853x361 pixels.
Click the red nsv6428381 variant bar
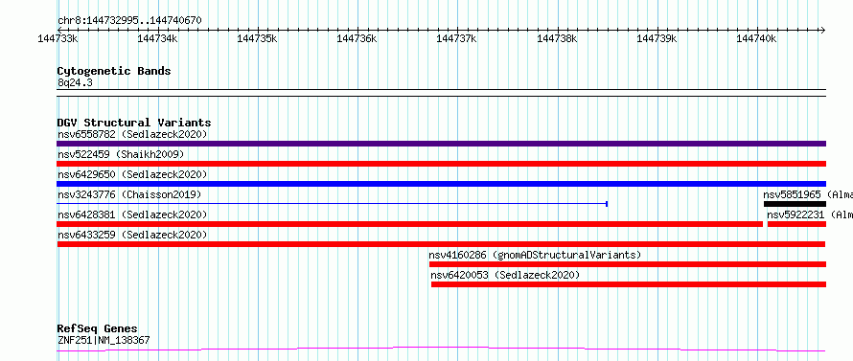(409, 224)
